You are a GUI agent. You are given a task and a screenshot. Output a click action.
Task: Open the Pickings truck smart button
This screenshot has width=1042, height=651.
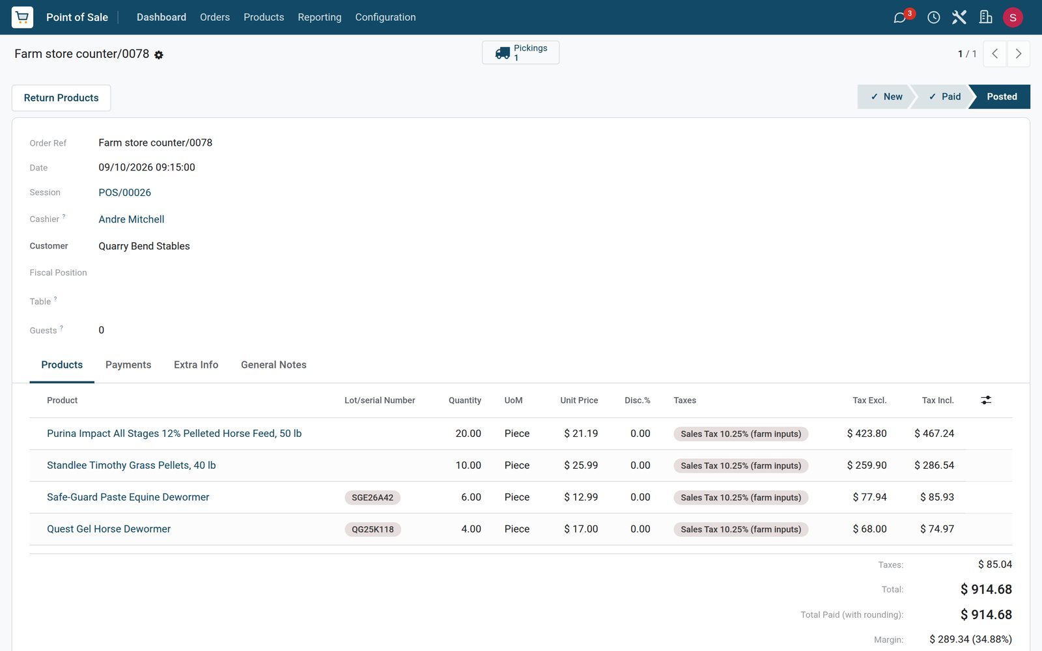point(520,53)
